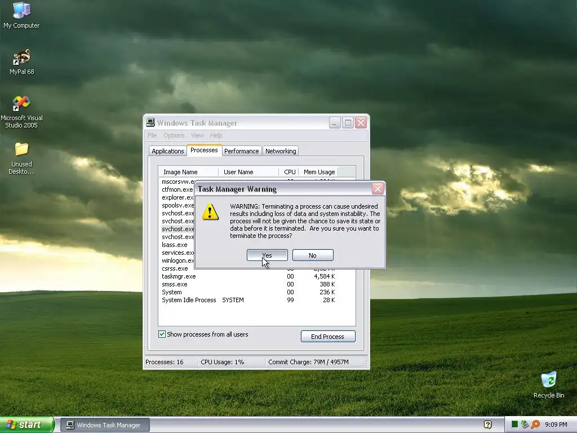This screenshot has height=433, width=577.
Task: Select the winlogon.exe process row
Action: tap(177, 260)
